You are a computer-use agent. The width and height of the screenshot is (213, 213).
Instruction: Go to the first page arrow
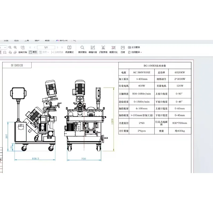click(30, 47)
